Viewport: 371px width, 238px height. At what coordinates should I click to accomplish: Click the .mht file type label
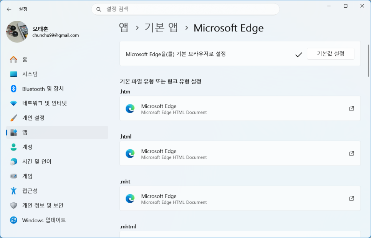tap(125, 182)
